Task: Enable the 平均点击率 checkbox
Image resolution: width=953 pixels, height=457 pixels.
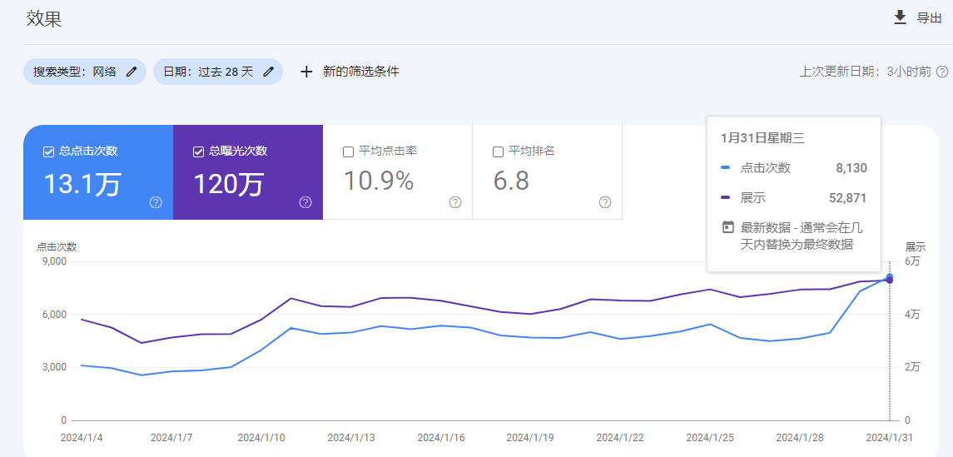Action: pyautogui.click(x=348, y=152)
